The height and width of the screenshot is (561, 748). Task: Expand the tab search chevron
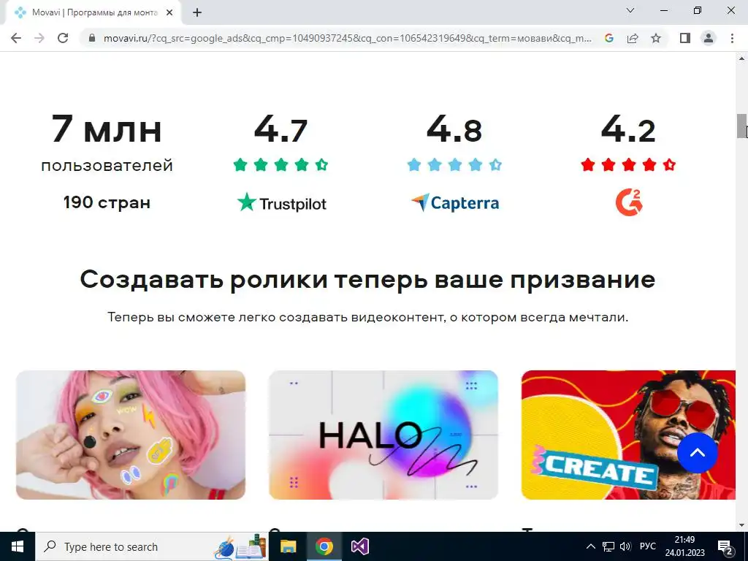point(630,10)
